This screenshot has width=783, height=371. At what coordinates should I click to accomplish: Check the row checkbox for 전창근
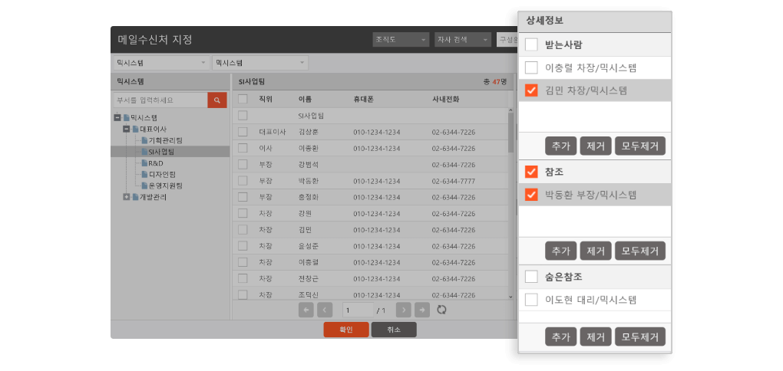243,278
